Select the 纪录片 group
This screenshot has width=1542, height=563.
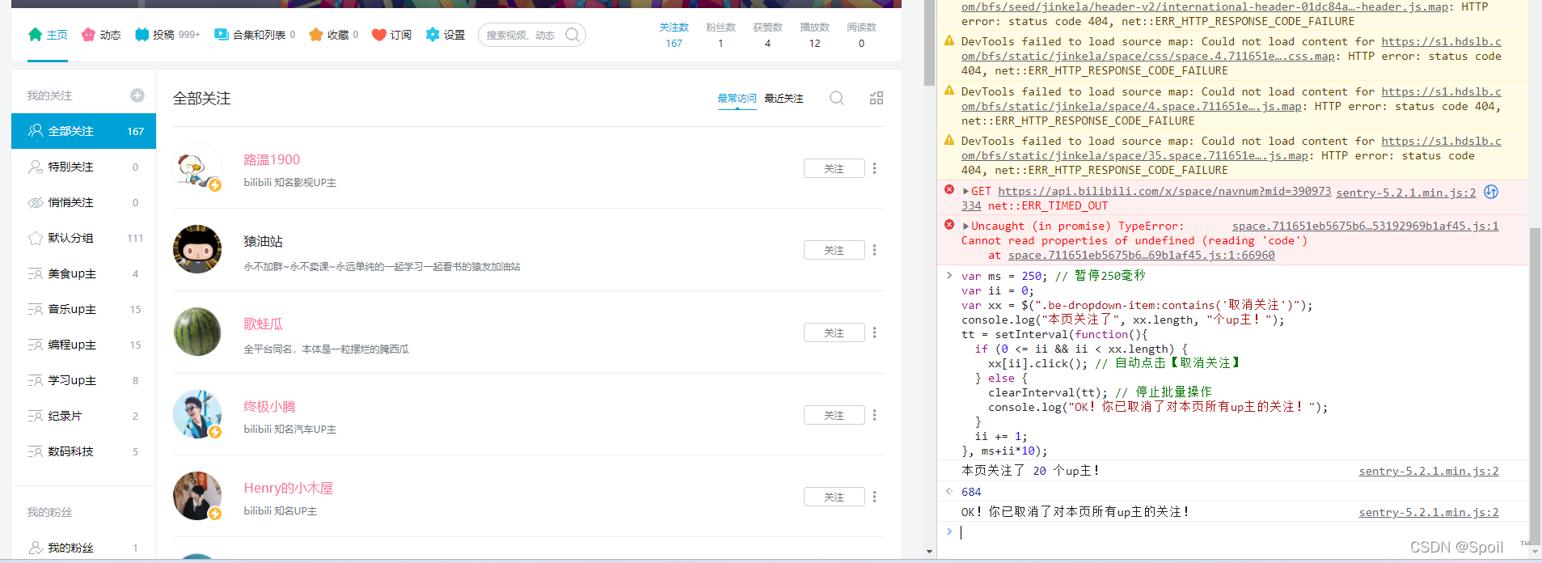(x=83, y=416)
